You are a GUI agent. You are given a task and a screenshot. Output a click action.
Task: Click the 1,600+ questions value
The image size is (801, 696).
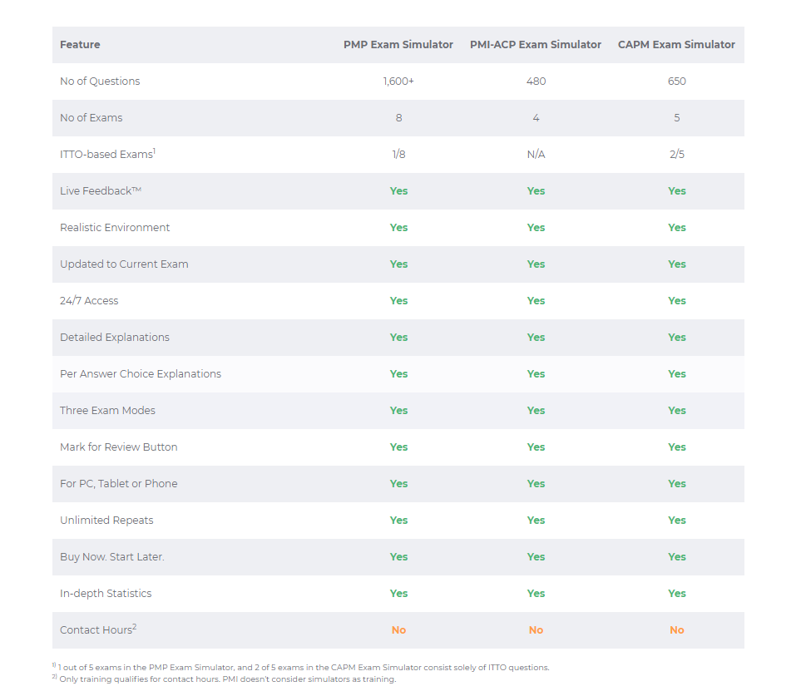tap(398, 81)
